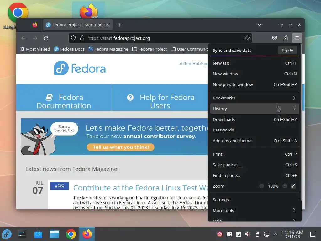Open the file manager from taskbar

(55, 234)
